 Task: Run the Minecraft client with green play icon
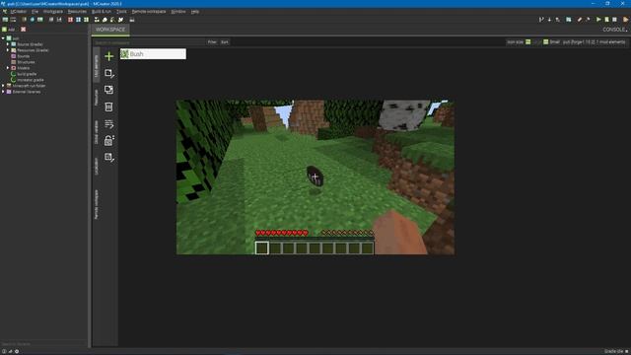click(598, 20)
